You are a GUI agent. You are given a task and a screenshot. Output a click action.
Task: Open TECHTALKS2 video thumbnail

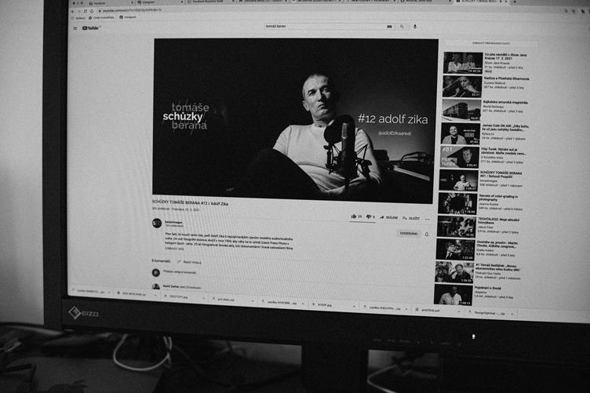(x=457, y=227)
